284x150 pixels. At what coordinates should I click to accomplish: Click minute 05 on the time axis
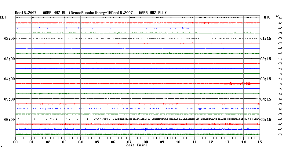97,142
